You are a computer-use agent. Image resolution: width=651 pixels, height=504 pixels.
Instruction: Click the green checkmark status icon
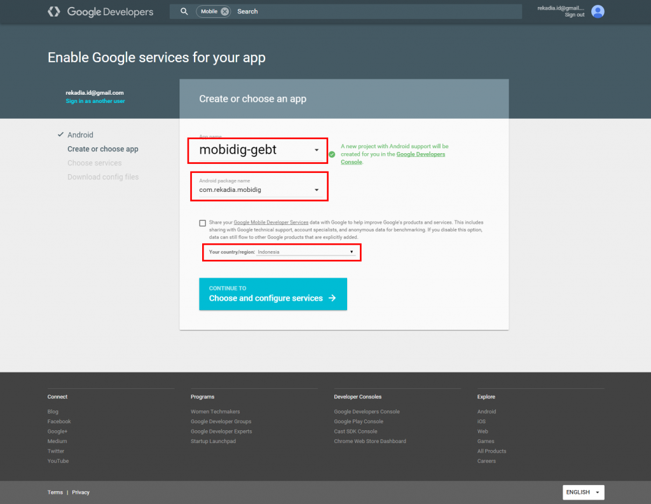pos(332,154)
